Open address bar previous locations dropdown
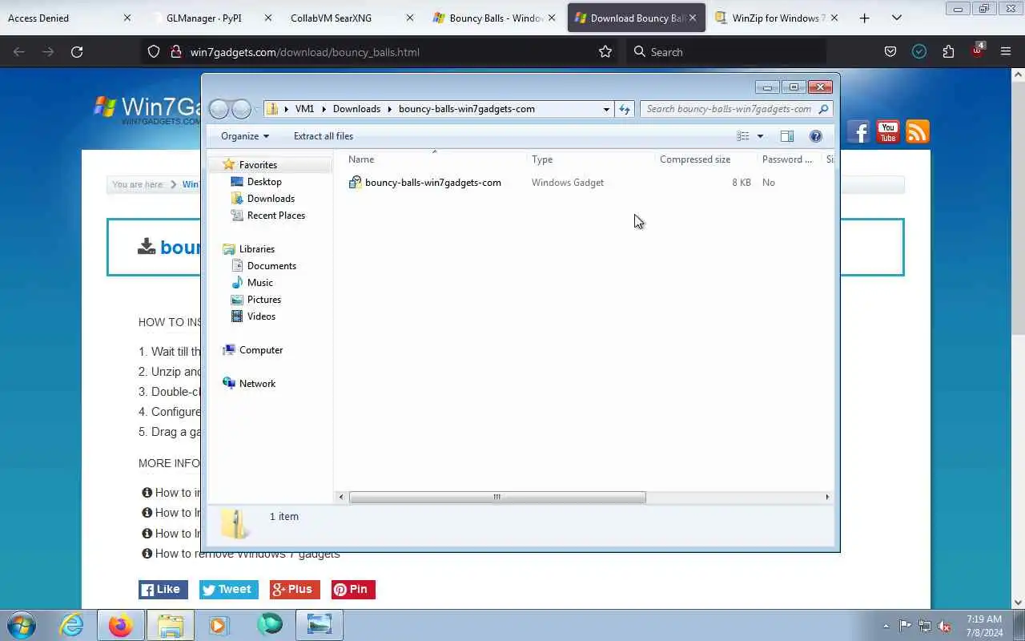The width and height of the screenshot is (1025, 641). click(606, 109)
